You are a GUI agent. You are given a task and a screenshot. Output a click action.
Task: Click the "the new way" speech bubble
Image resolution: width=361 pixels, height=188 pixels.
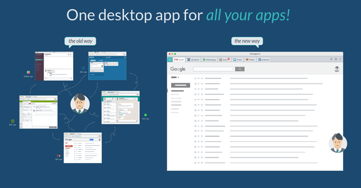[247, 42]
